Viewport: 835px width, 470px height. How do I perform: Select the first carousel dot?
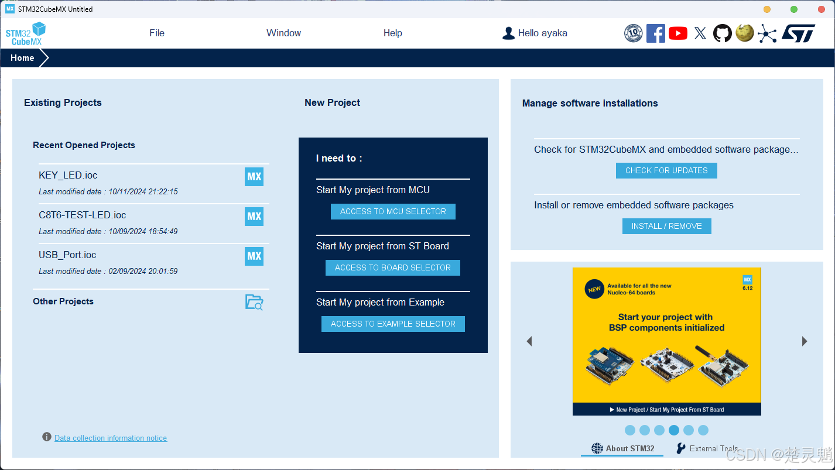point(630,430)
